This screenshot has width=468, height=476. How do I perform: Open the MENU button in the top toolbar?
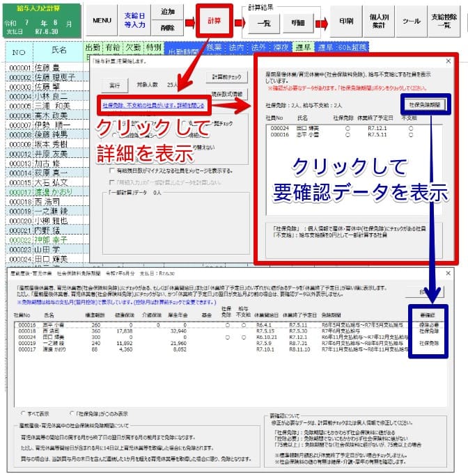(x=102, y=21)
